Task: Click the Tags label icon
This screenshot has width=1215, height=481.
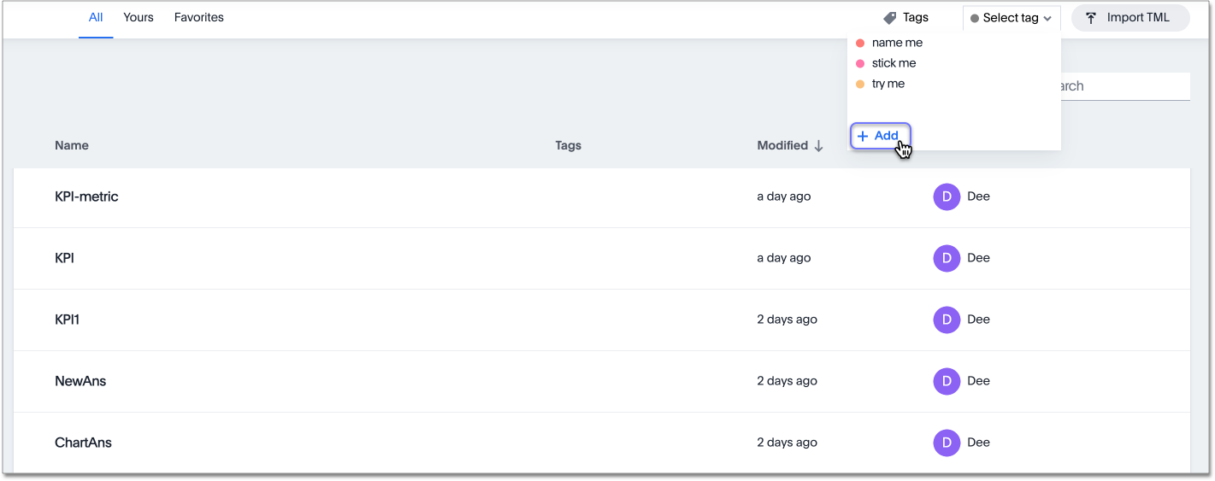Action: (x=890, y=18)
